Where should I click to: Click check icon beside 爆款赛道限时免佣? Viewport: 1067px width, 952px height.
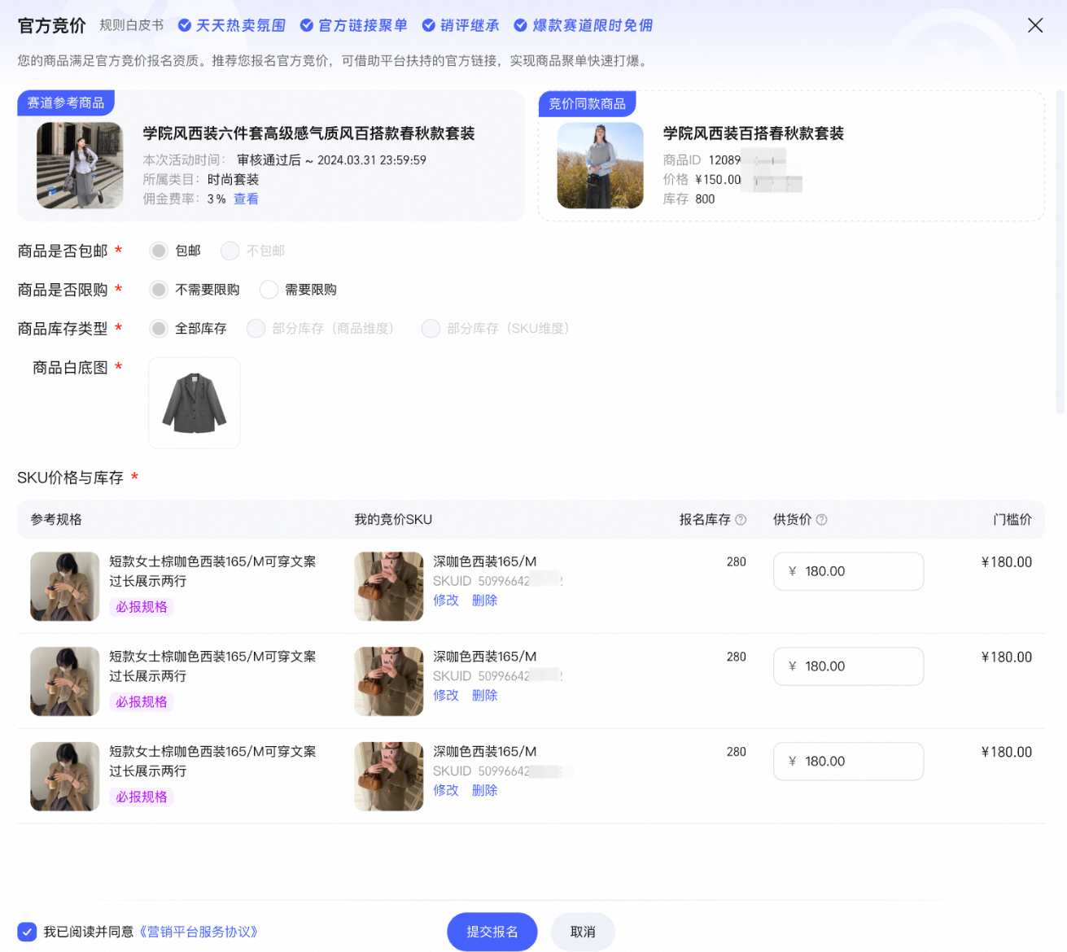point(521,25)
